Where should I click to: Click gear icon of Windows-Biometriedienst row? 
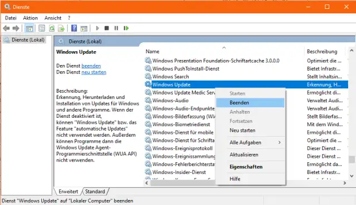148,124
